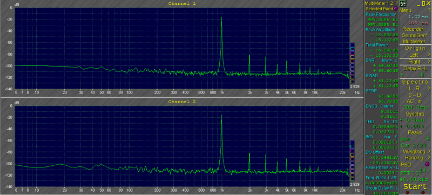Click the left red indicator below Start

tap(407, 192)
